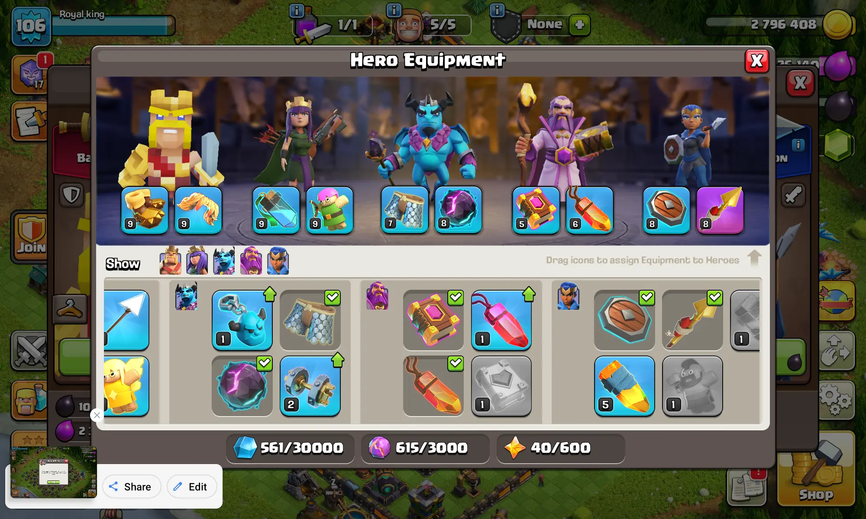The height and width of the screenshot is (519, 866).
Task: Click the Share button
Action: [x=131, y=487]
